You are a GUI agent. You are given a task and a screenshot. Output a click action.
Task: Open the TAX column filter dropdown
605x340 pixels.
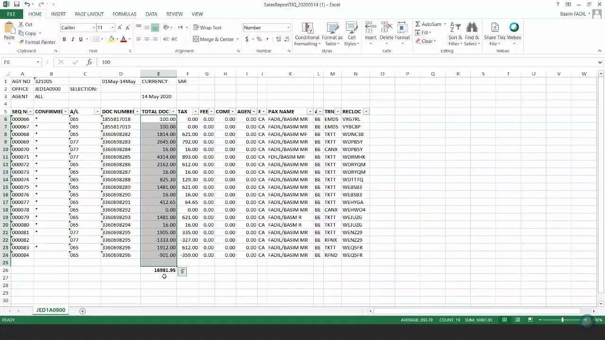(195, 111)
